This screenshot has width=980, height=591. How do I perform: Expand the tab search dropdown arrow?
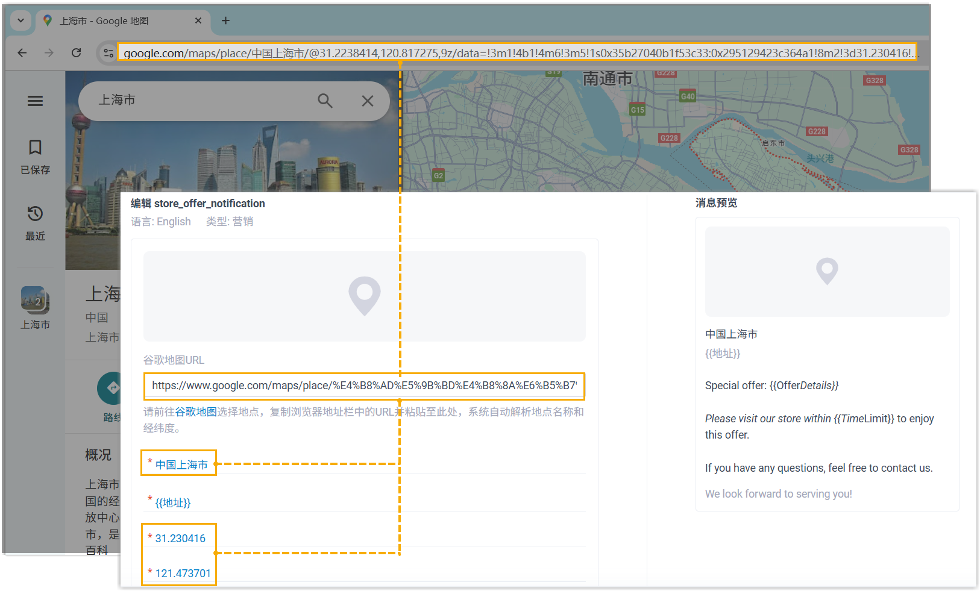20,20
